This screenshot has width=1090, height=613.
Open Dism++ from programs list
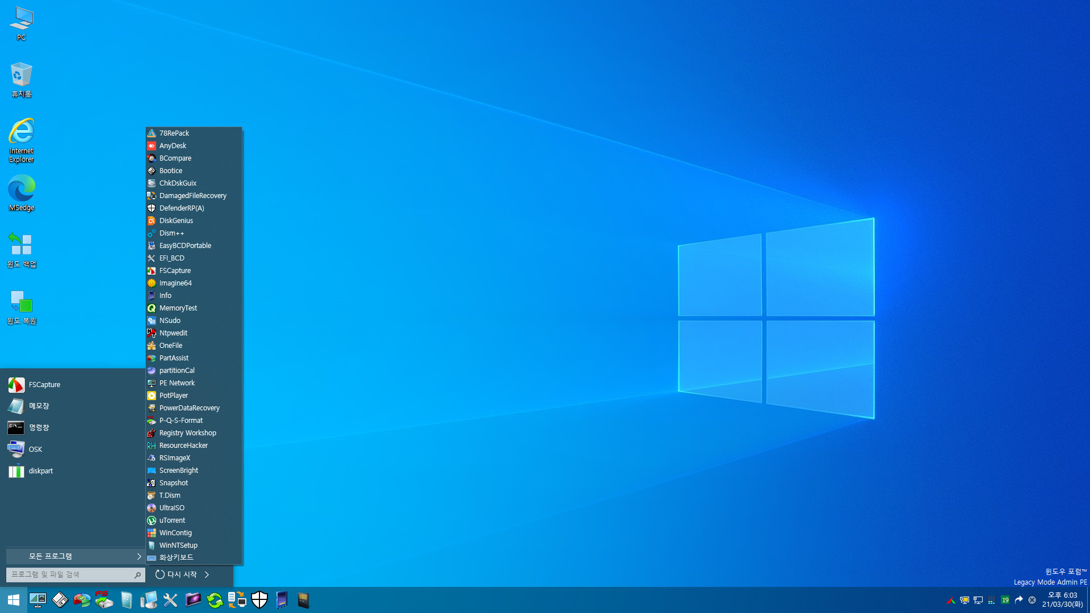click(194, 233)
